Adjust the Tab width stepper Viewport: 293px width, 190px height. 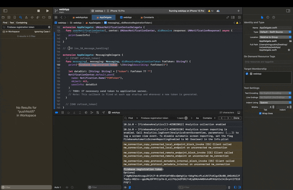click(273, 107)
